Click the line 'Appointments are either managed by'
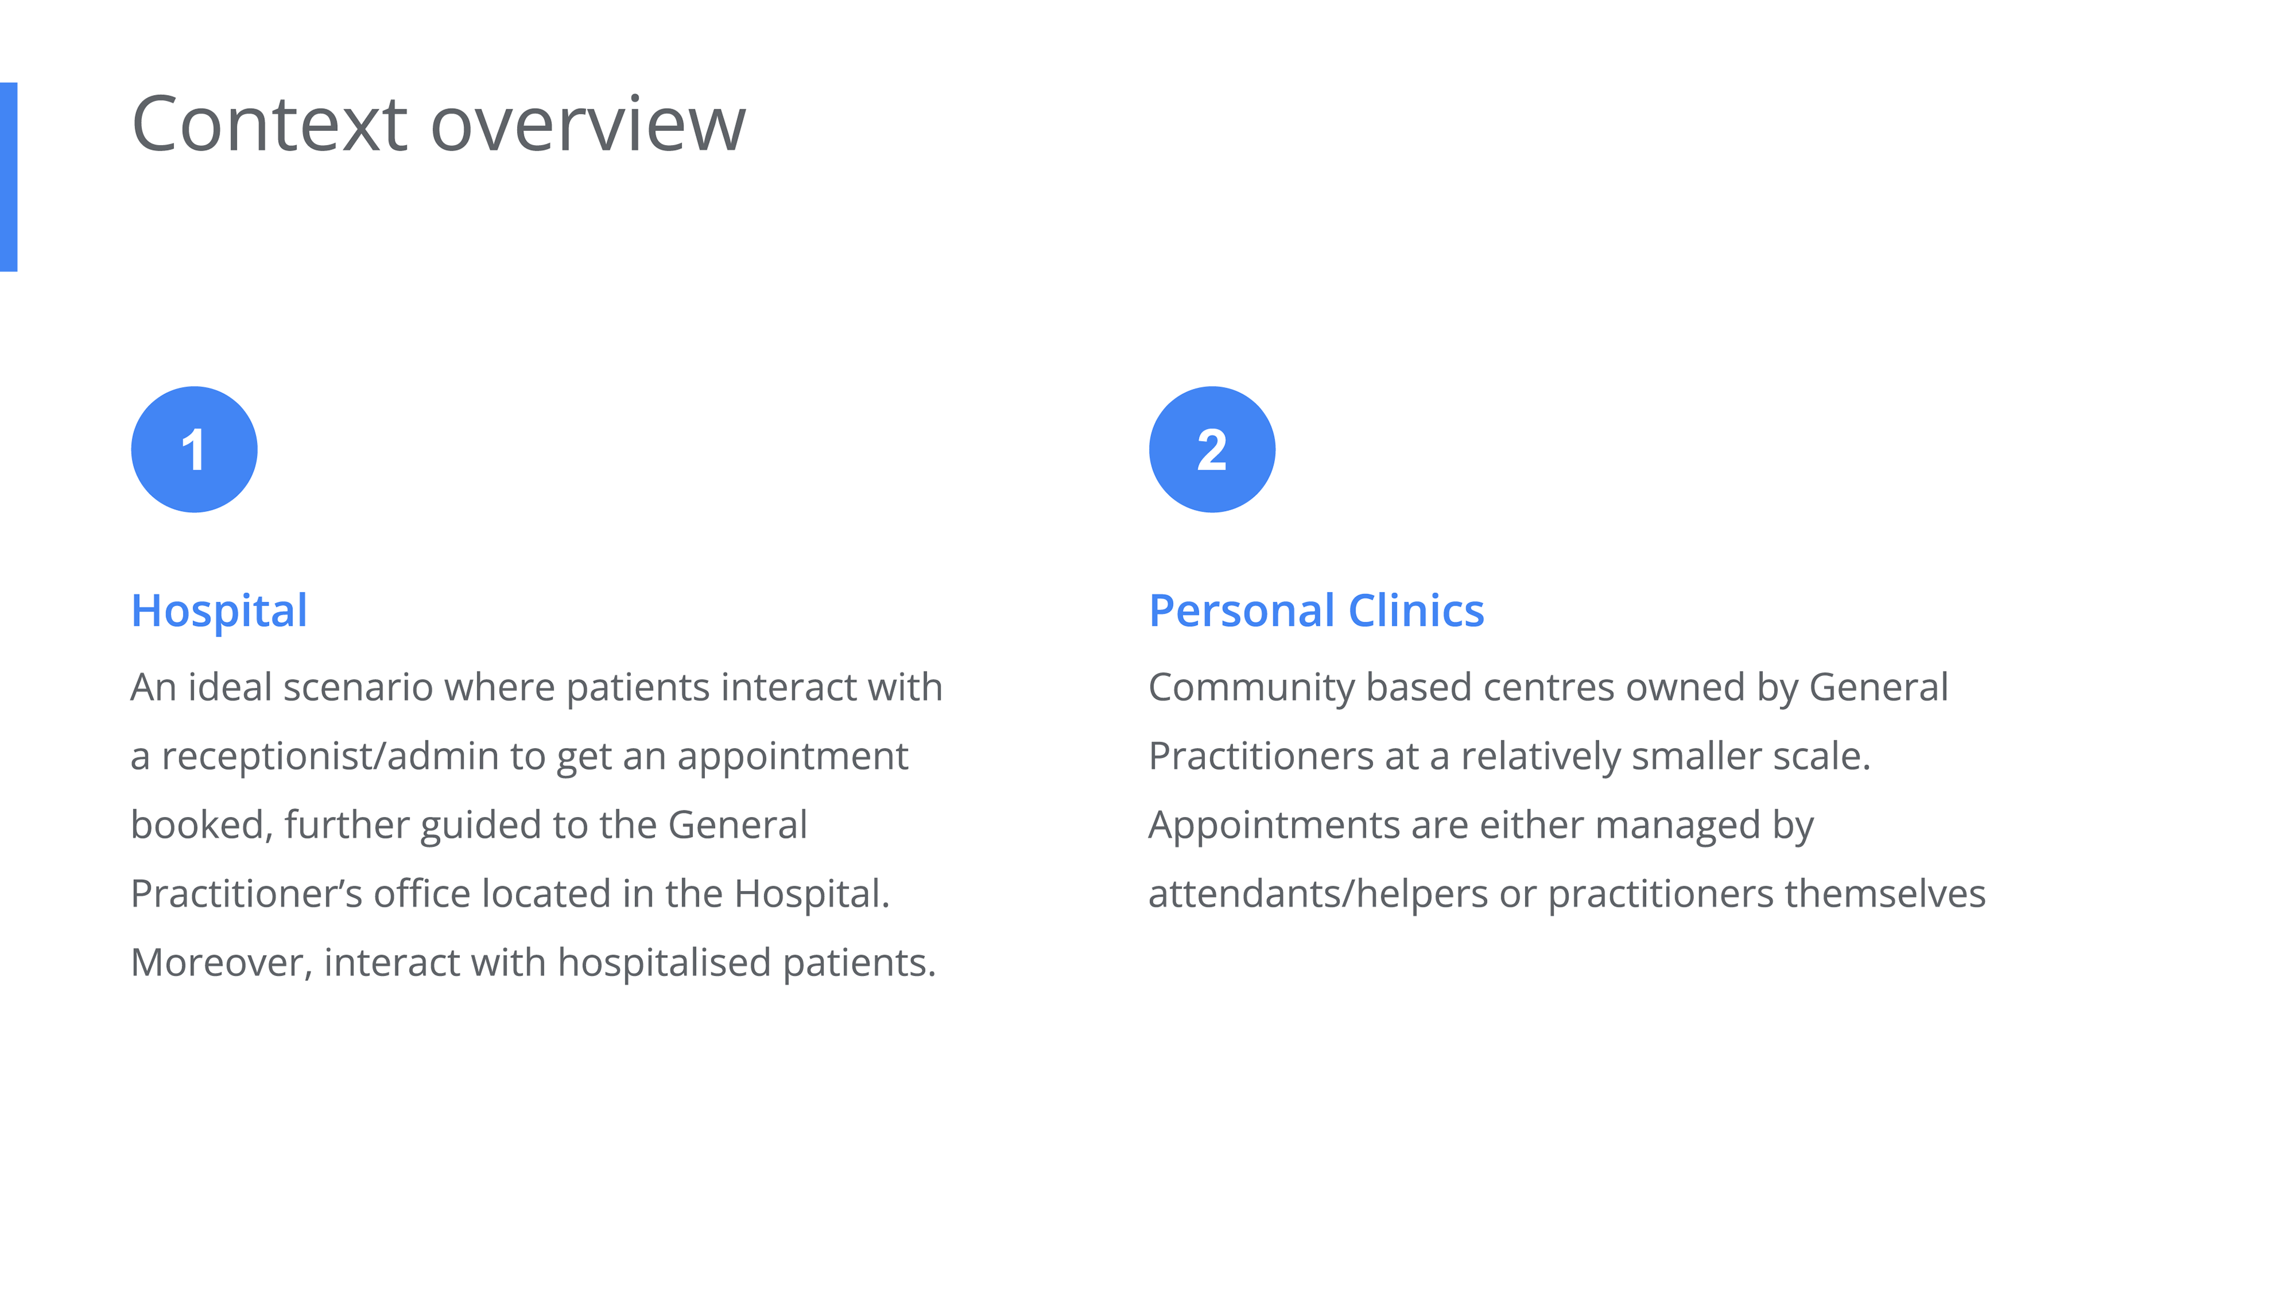Viewport: 2296px width, 1291px height. (x=1482, y=825)
